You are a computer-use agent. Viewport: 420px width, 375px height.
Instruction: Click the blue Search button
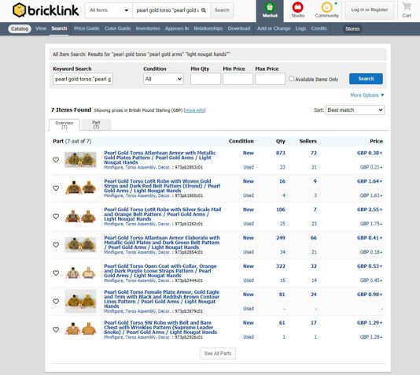point(366,79)
